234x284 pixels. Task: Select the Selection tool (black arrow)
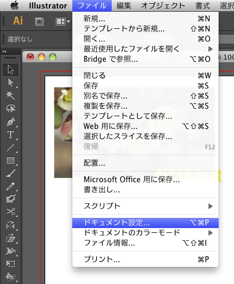[11, 70]
